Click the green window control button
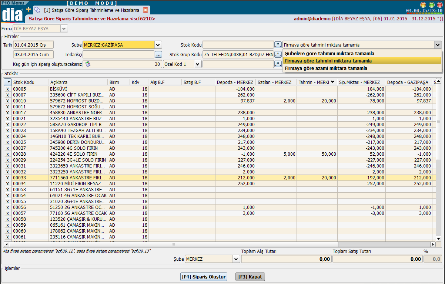 click(x=431, y=4)
